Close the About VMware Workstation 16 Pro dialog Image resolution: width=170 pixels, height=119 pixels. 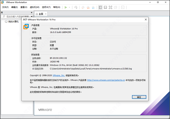pos(146,20)
